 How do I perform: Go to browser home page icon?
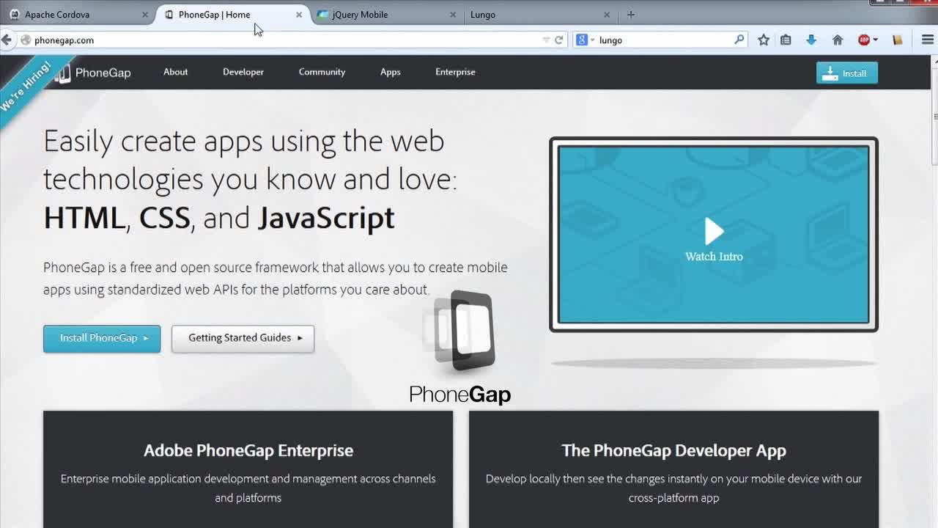[838, 40]
